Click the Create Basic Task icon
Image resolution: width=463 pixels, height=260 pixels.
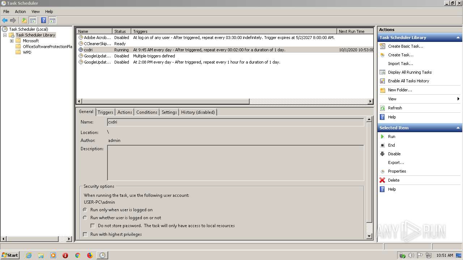click(x=382, y=46)
